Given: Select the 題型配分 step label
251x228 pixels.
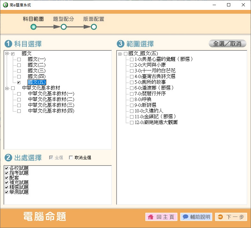Looking at the screenshot, I should click(x=64, y=19).
